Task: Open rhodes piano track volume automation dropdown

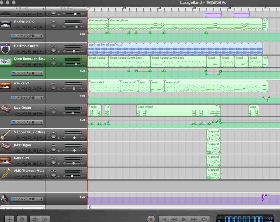Action: point(27,36)
